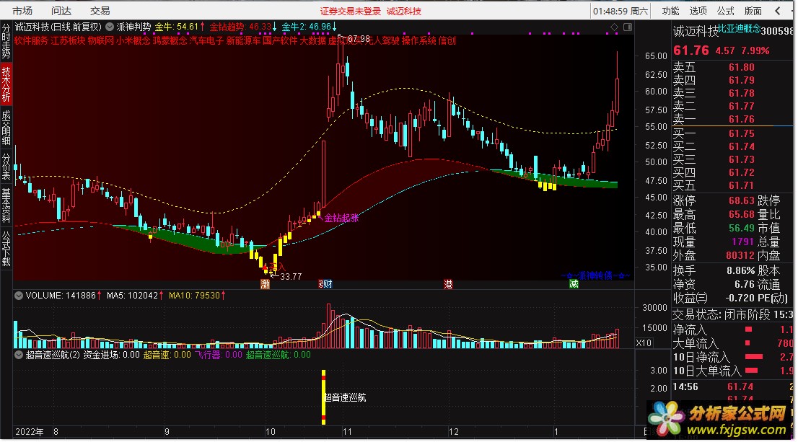Click the 金牛2: 46.96 indicator value

[310, 27]
